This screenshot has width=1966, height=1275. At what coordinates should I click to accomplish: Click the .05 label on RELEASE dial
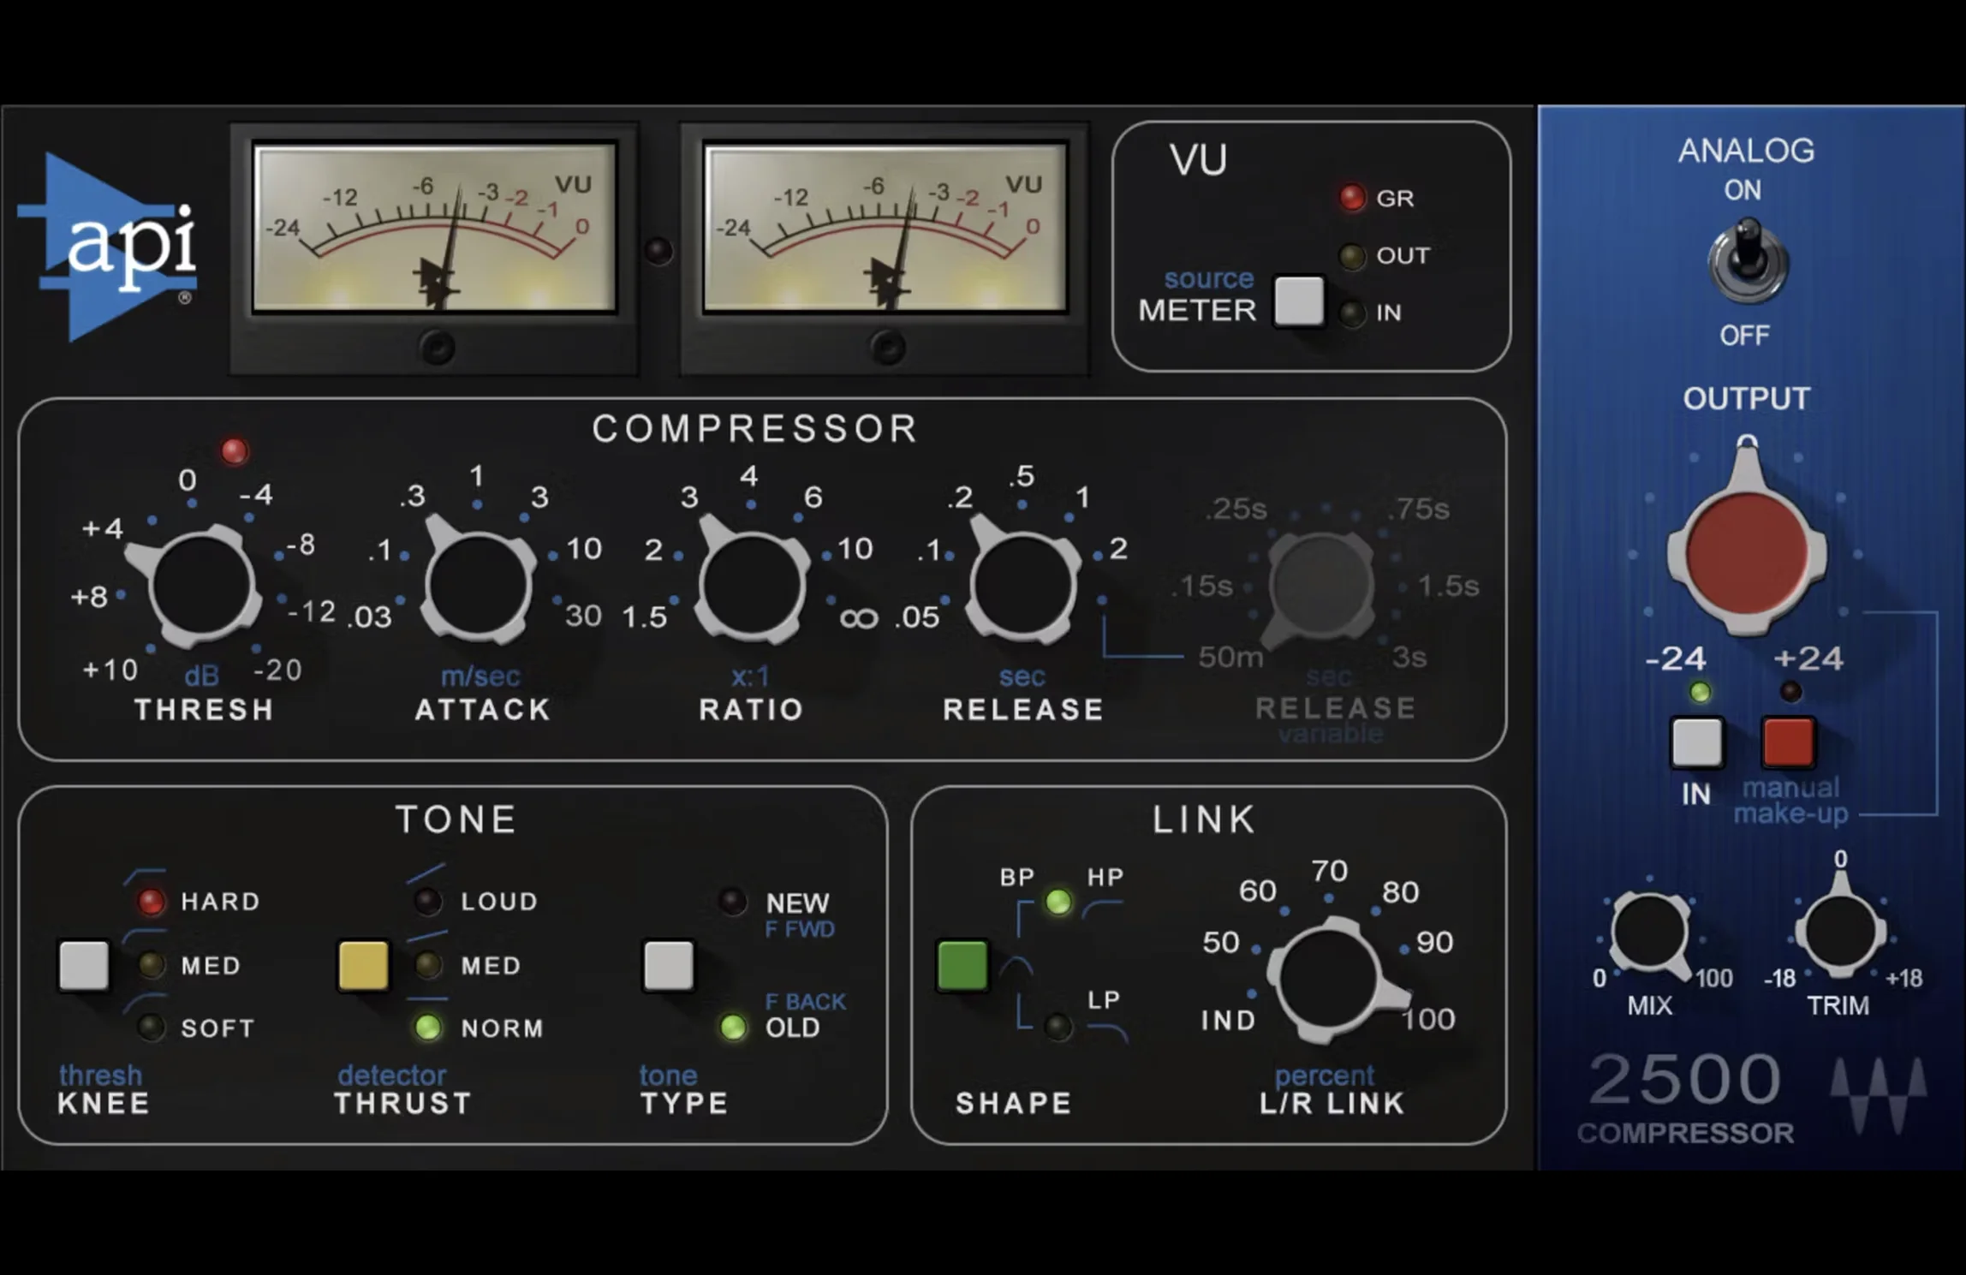917,617
